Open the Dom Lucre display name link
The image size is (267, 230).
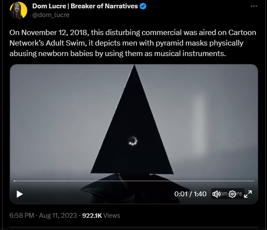point(85,6)
